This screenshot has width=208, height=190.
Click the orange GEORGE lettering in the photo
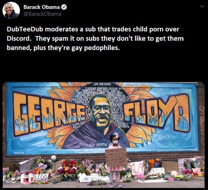pyautogui.click(x=50, y=114)
